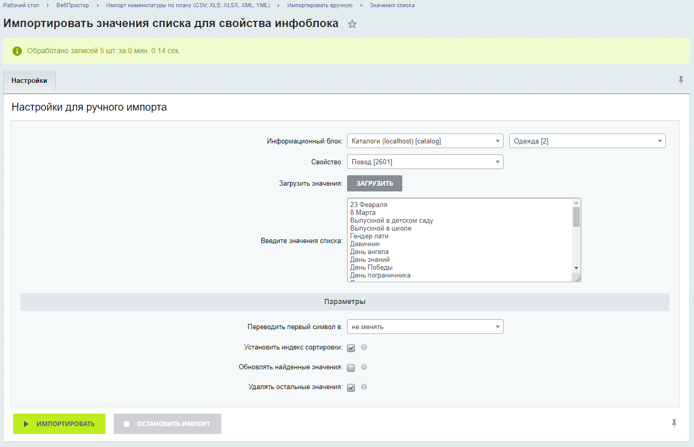Click the green info icon in the notification
The width and height of the screenshot is (694, 447).
[x=17, y=51]
